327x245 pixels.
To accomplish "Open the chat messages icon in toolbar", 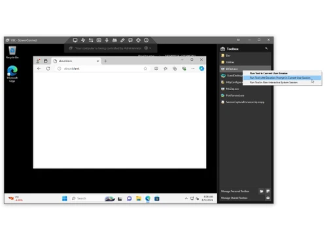I will point(130,40).
